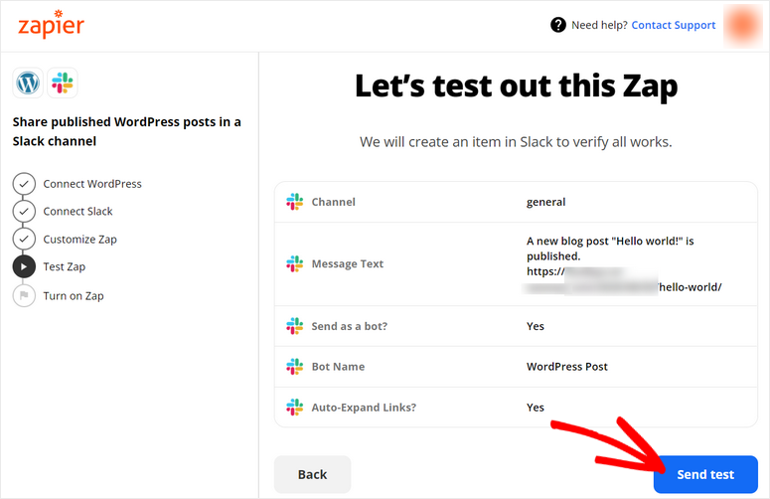The image size is (770, 499).
Task: Click the Back button
Action: [x=312, y=475]
